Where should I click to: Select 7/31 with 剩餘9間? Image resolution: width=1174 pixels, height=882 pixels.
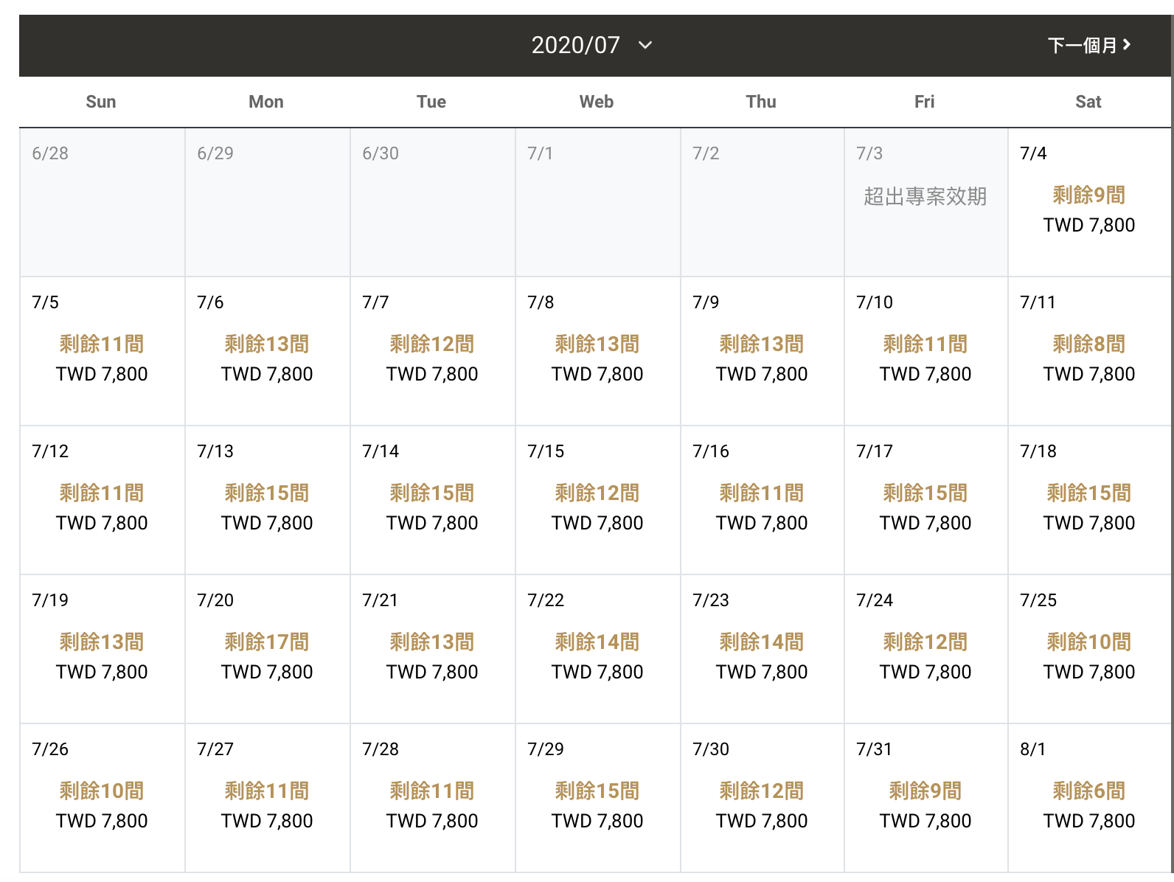point(925,799)
